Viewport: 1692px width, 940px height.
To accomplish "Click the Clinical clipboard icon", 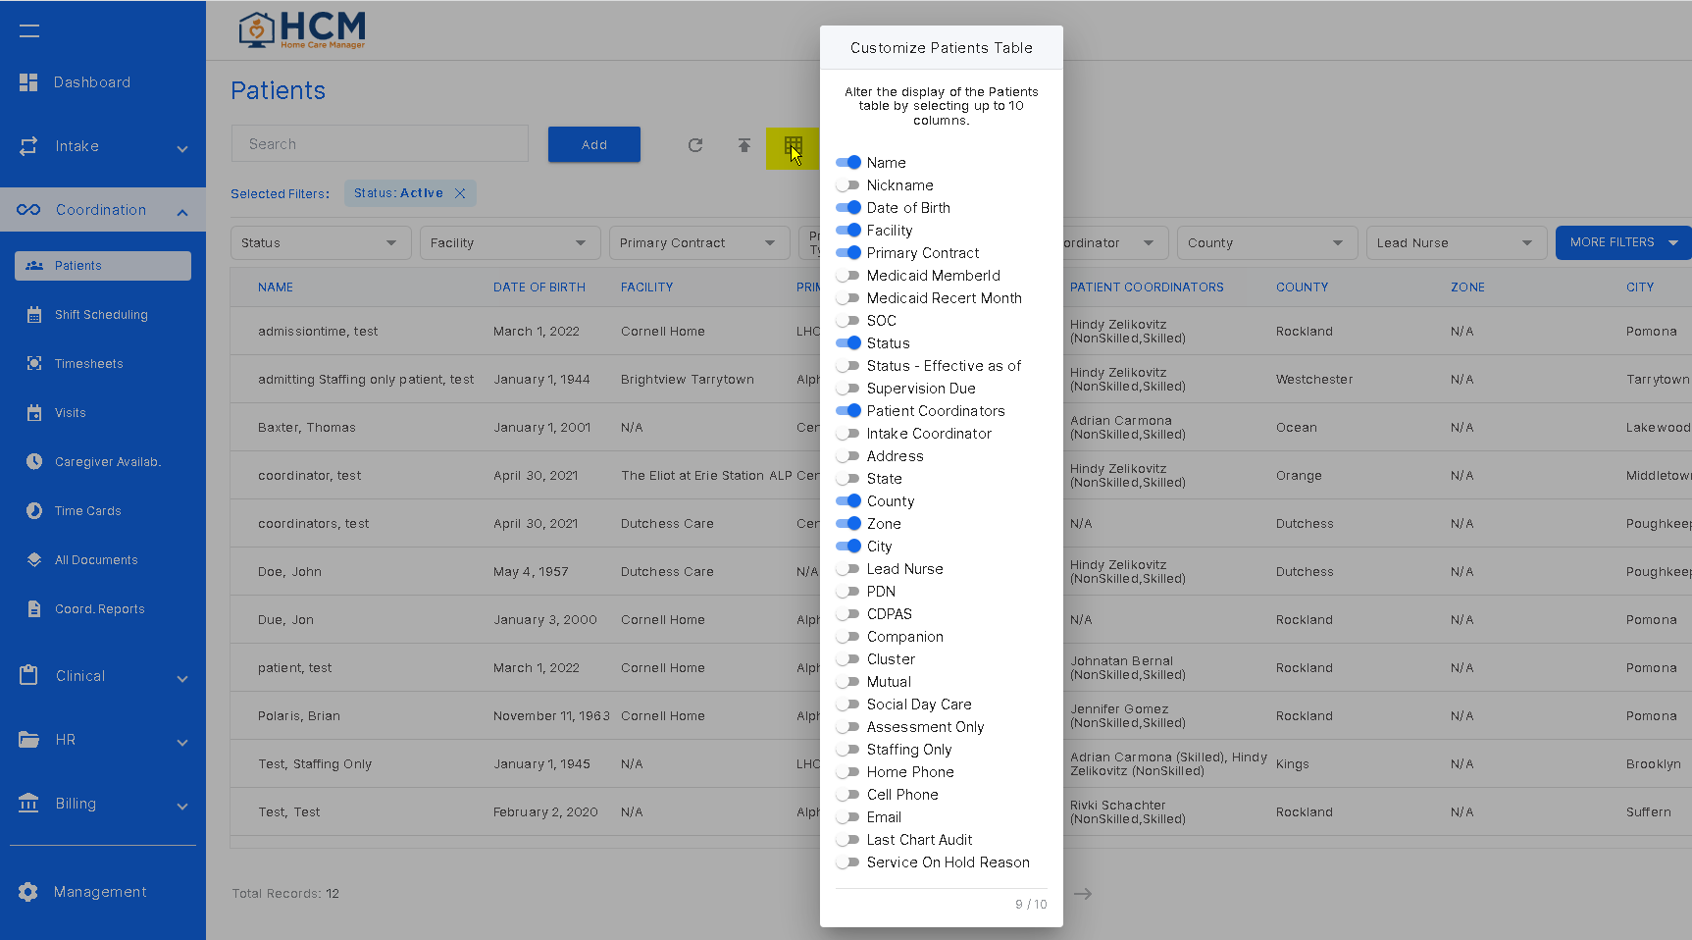I will pos(28,675).
